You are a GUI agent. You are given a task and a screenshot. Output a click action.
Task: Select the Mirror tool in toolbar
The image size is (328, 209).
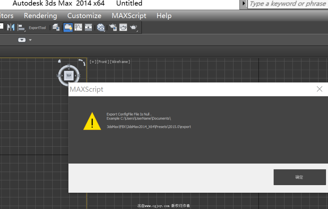click(x=11, y=27)
